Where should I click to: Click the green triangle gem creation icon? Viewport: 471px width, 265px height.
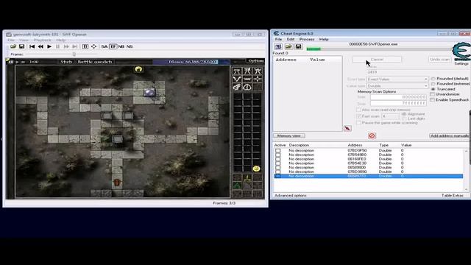click(237, 185)
